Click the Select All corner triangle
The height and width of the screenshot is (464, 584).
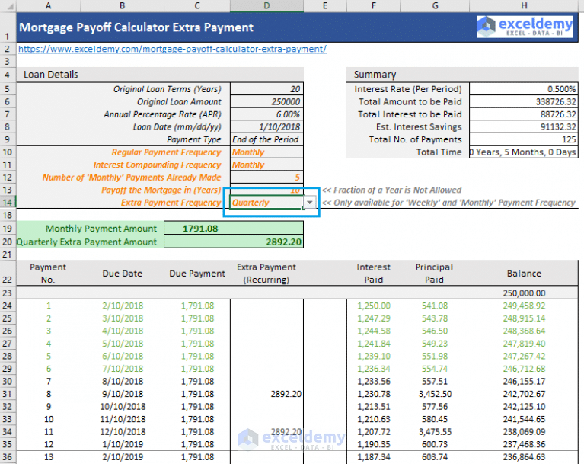click(x=9, y=6)
